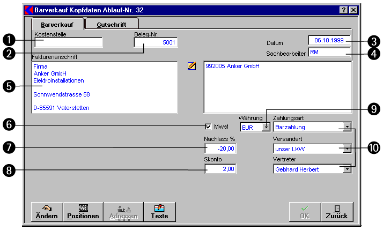Click the Nachlass % field
Image resolution: width=383 pixels, height=230 pixels.
coord(220,149)
